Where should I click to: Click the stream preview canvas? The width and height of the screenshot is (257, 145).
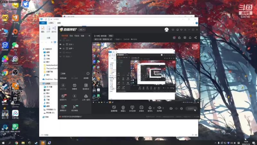pyautogui.click(x=146, y=73)
